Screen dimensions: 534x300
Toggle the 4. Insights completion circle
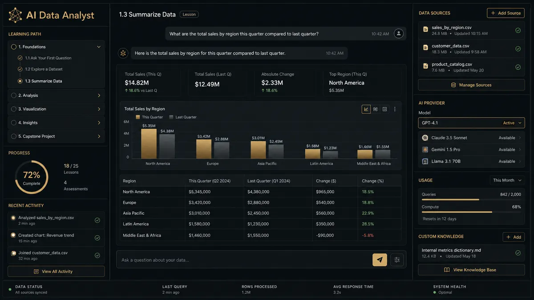[x=14, y=123]
